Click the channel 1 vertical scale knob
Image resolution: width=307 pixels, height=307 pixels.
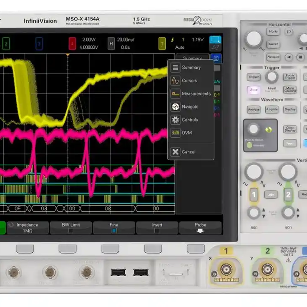click(x=254, y=172)
